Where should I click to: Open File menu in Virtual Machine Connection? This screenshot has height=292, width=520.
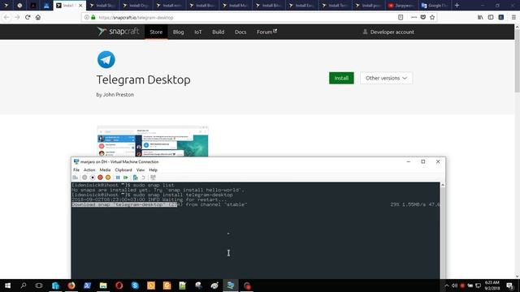tap(76, 170)
